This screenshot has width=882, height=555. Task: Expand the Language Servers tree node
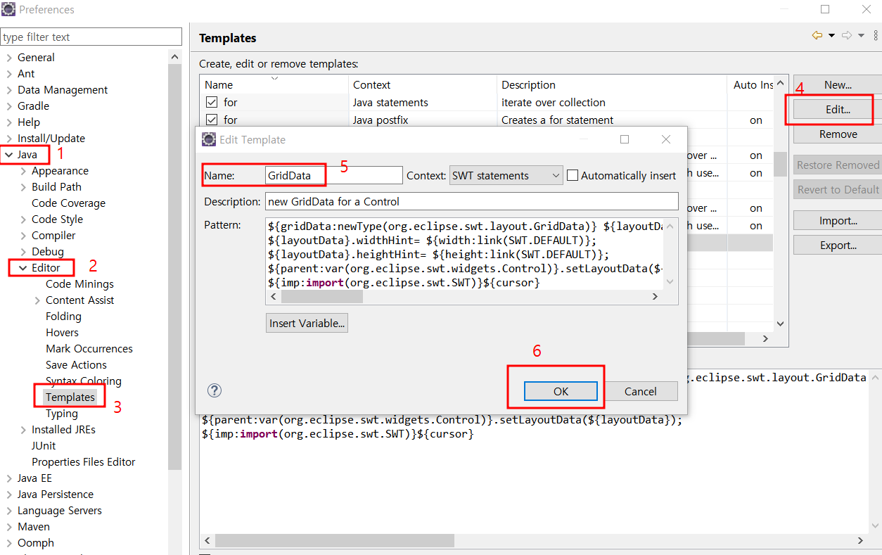(8, 511)
